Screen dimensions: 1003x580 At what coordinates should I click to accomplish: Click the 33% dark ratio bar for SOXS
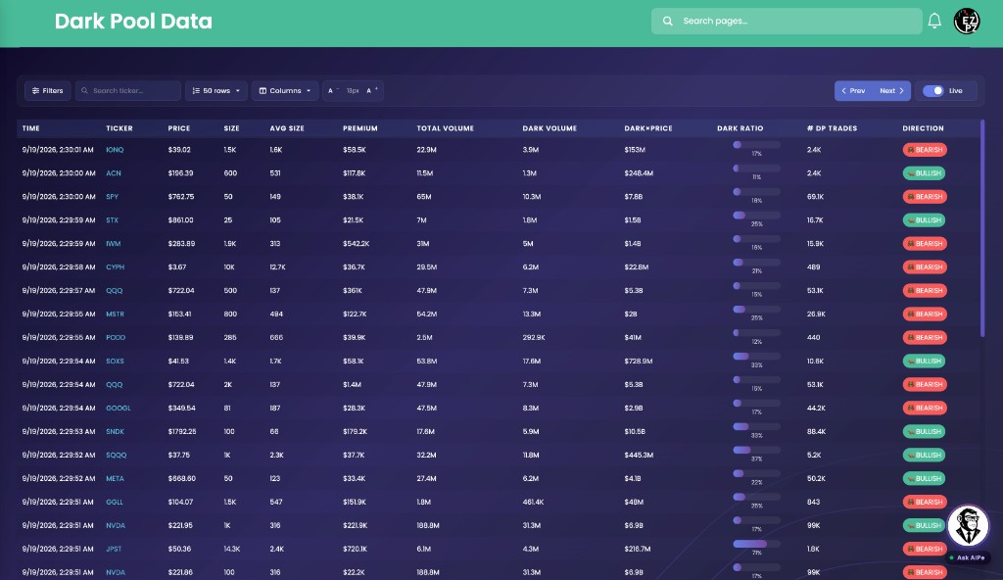(x=757, y=356)
